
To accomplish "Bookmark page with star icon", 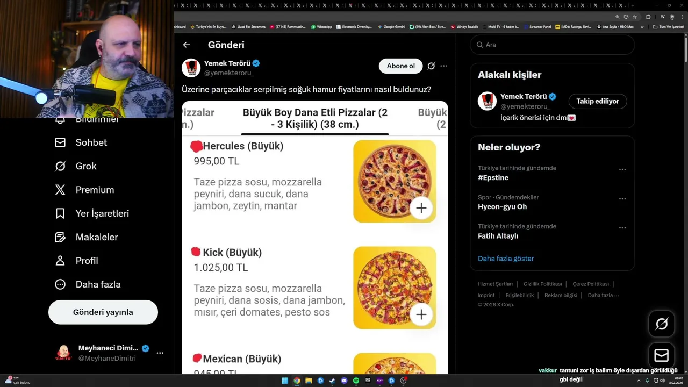I will 635,17.
